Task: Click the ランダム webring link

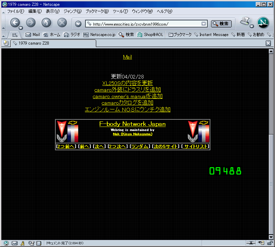Action: click(x=140, y=146)
